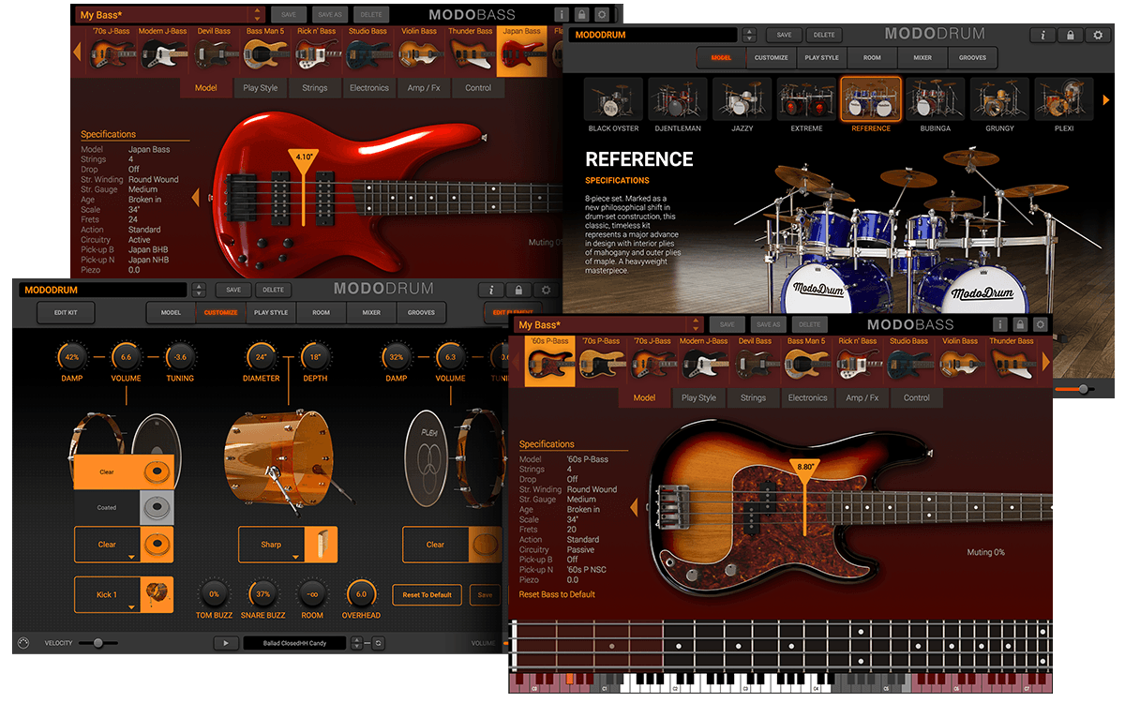Click the SNARE BUZZ knob showing 37%
This screenshot has width=1125, height=703.
(x=263, y=594)
